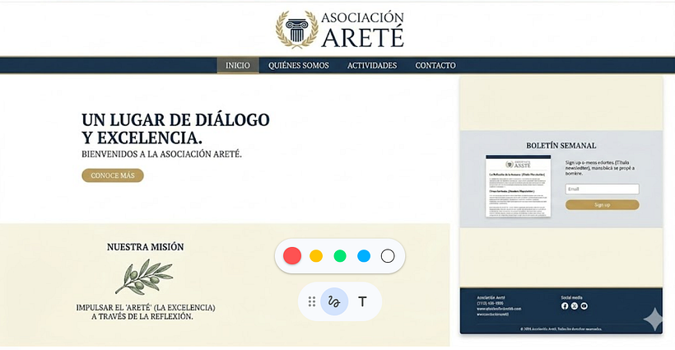Image resolution: width=675 pixels, height=350 pixels.
Task: Open the CONTACTO menu item
Action: click(435, 65)
